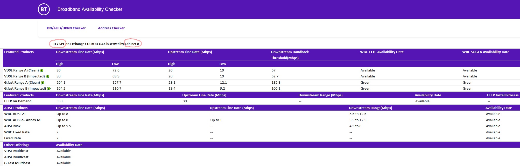This screenshot has height=166, width=520.
Task: Click G.fast downstream high value 164.2
Action: point(61,88)
